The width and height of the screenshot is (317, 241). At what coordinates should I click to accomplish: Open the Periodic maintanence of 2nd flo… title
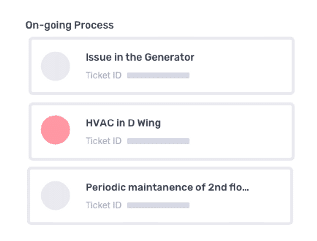click(167, 188)
